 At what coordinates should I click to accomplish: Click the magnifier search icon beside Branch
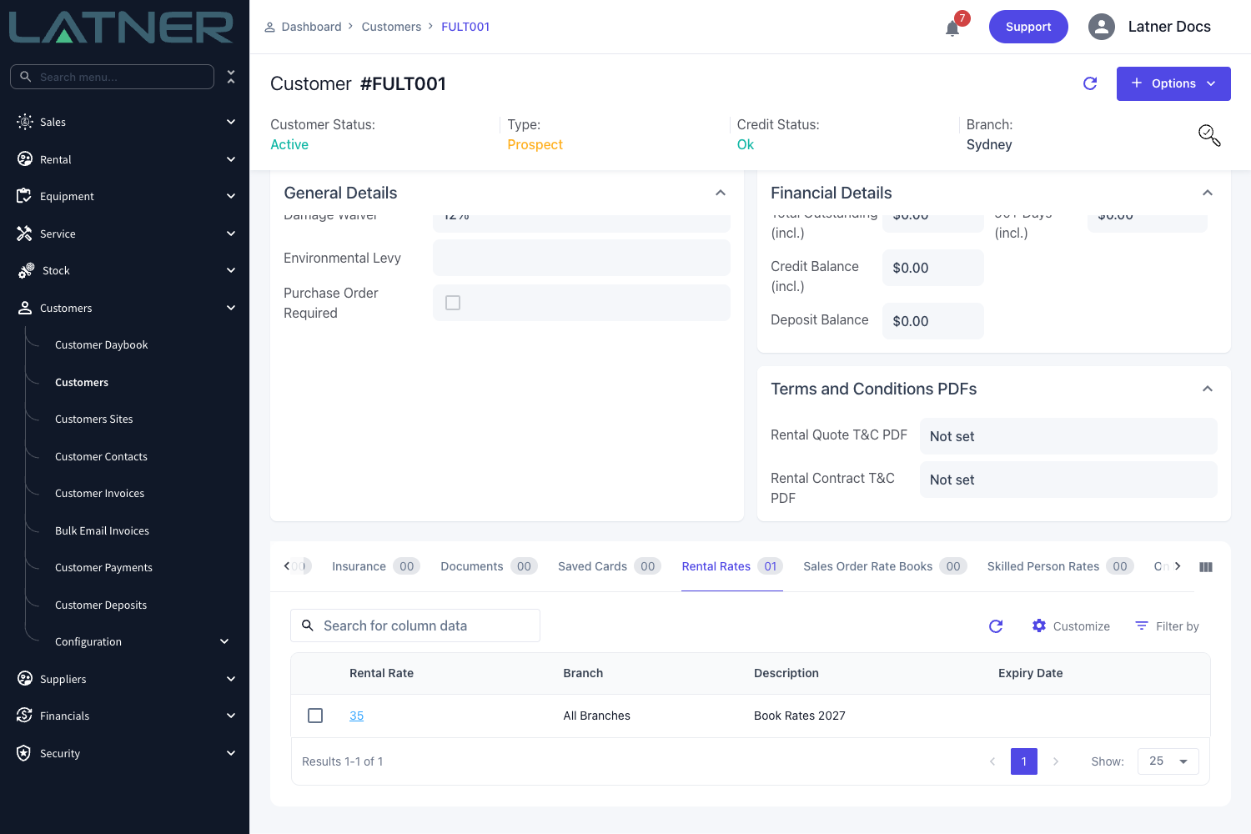pos(1209,135)
